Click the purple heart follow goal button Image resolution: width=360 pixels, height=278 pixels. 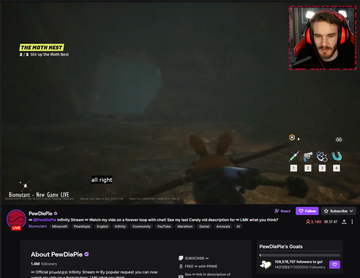(x=335, y=265)
